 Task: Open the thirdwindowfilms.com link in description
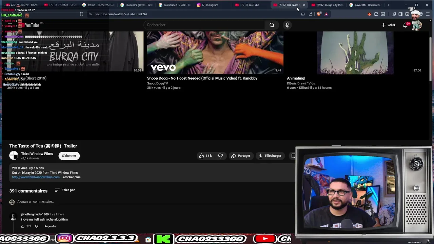tap(36, 177)
